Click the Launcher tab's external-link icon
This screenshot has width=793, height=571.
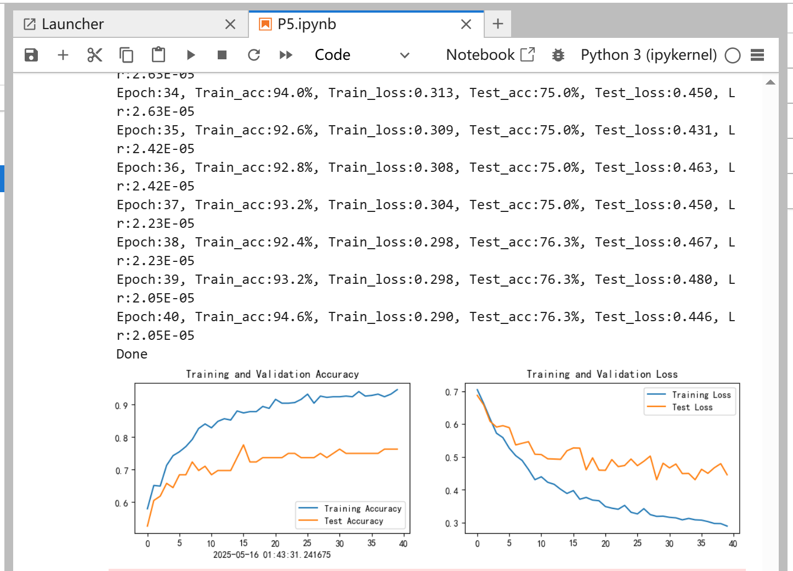click(30, 24)
